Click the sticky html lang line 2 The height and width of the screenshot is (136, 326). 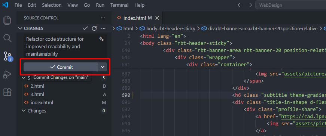163,36
